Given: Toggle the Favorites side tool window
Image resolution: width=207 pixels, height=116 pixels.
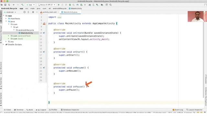Looking at the screenshot, I should click(1, 83).
